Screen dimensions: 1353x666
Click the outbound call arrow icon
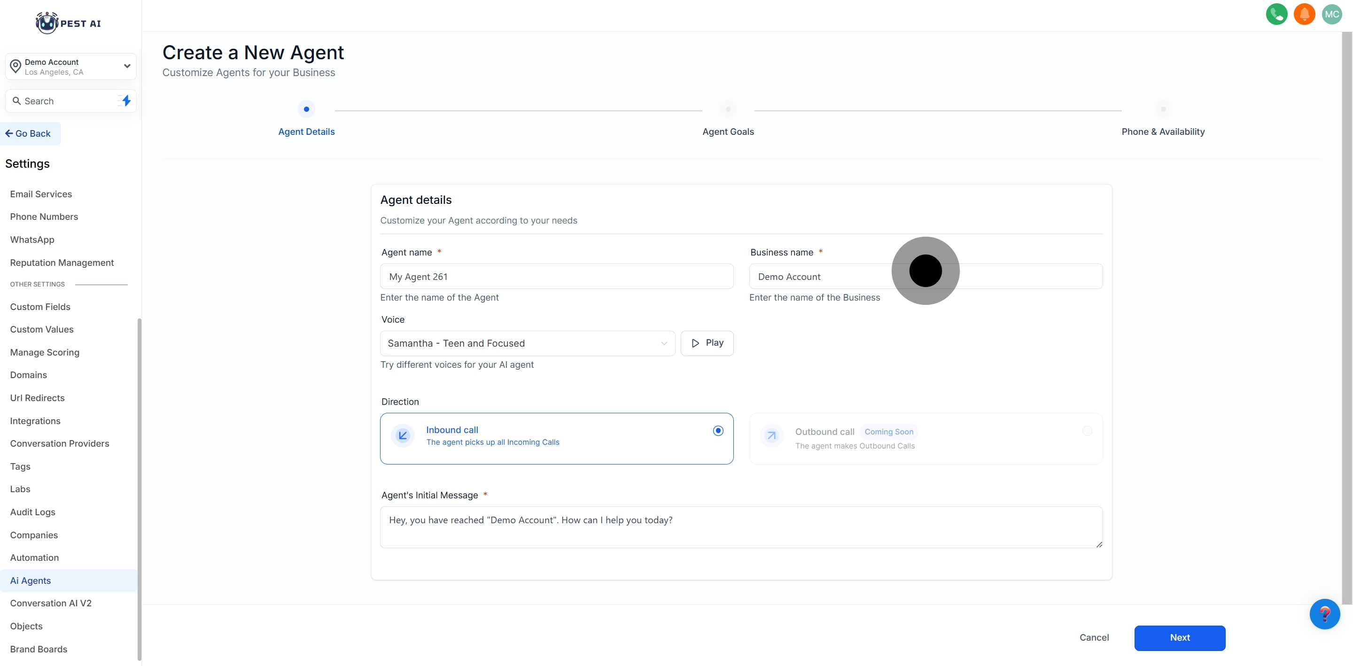coord(771,435)
